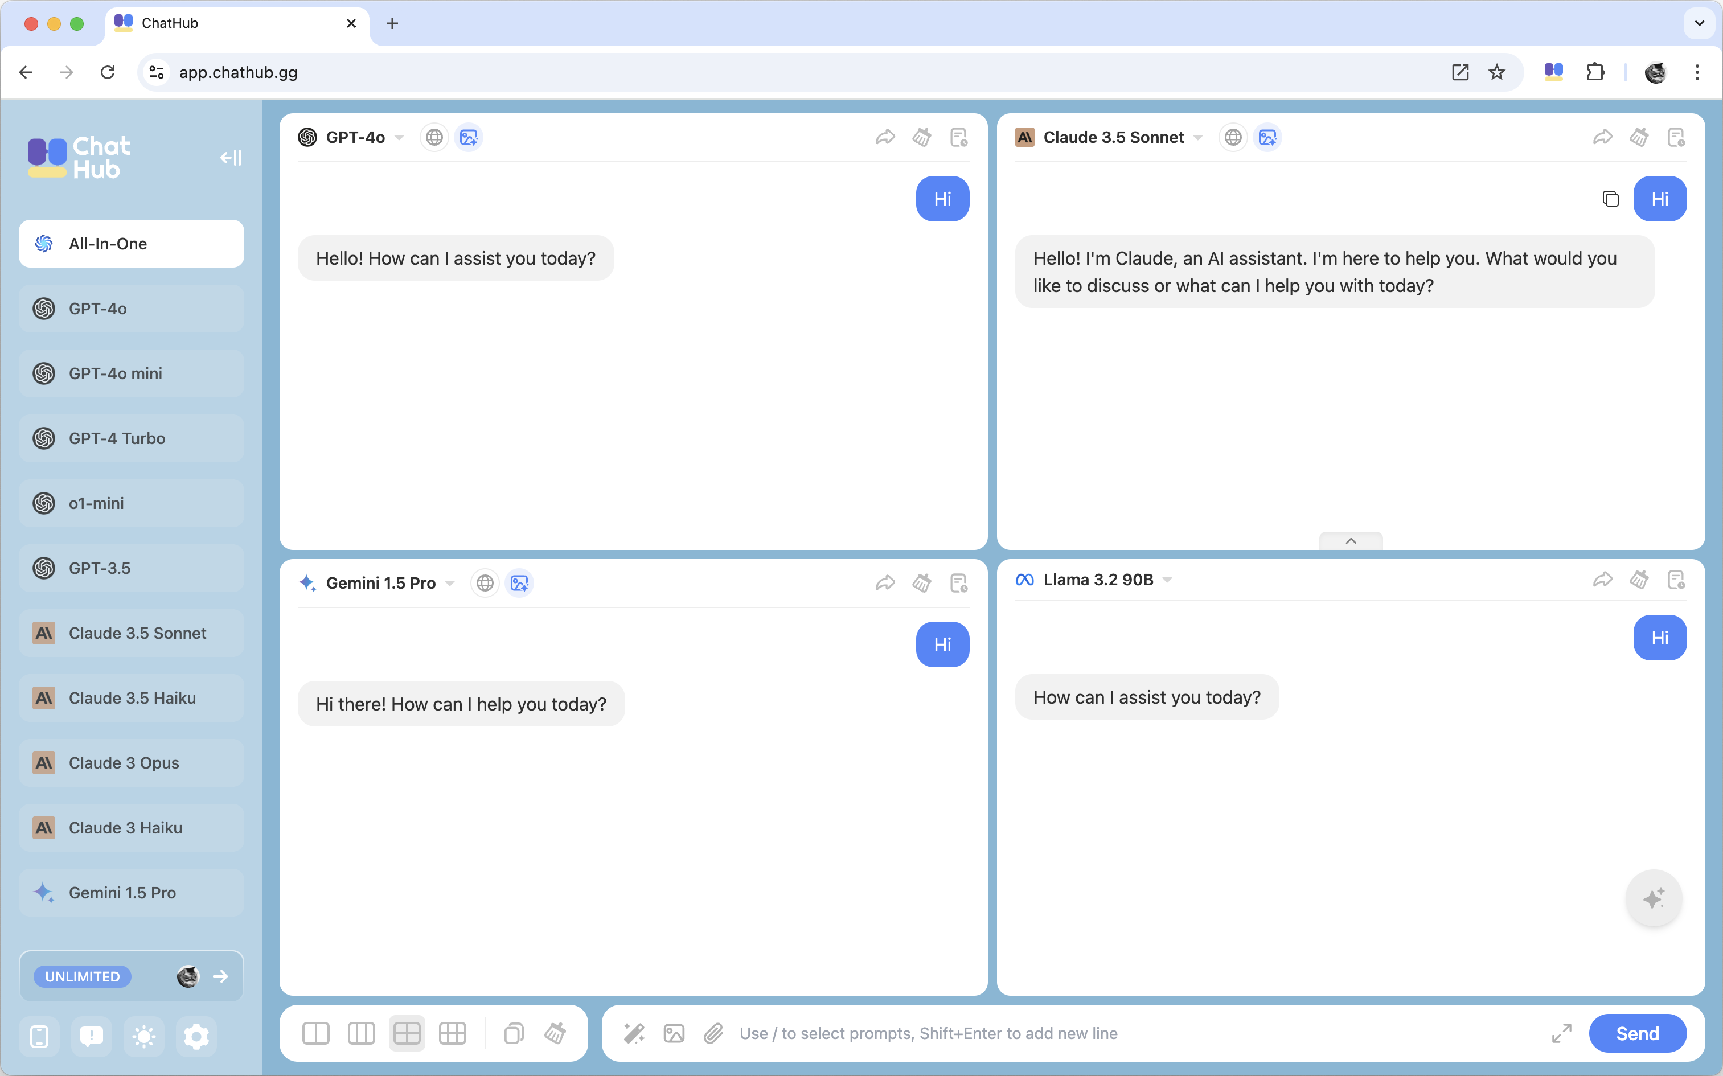This screenshot has height=1076, width=1723.
Task: Open settings gear in sidebar
Action: (x=196, y=1036)
